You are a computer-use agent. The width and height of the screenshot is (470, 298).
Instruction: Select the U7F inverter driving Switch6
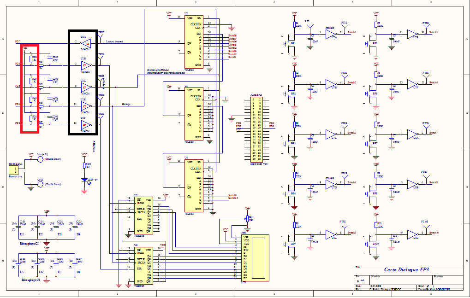click(x=412, y=84)
